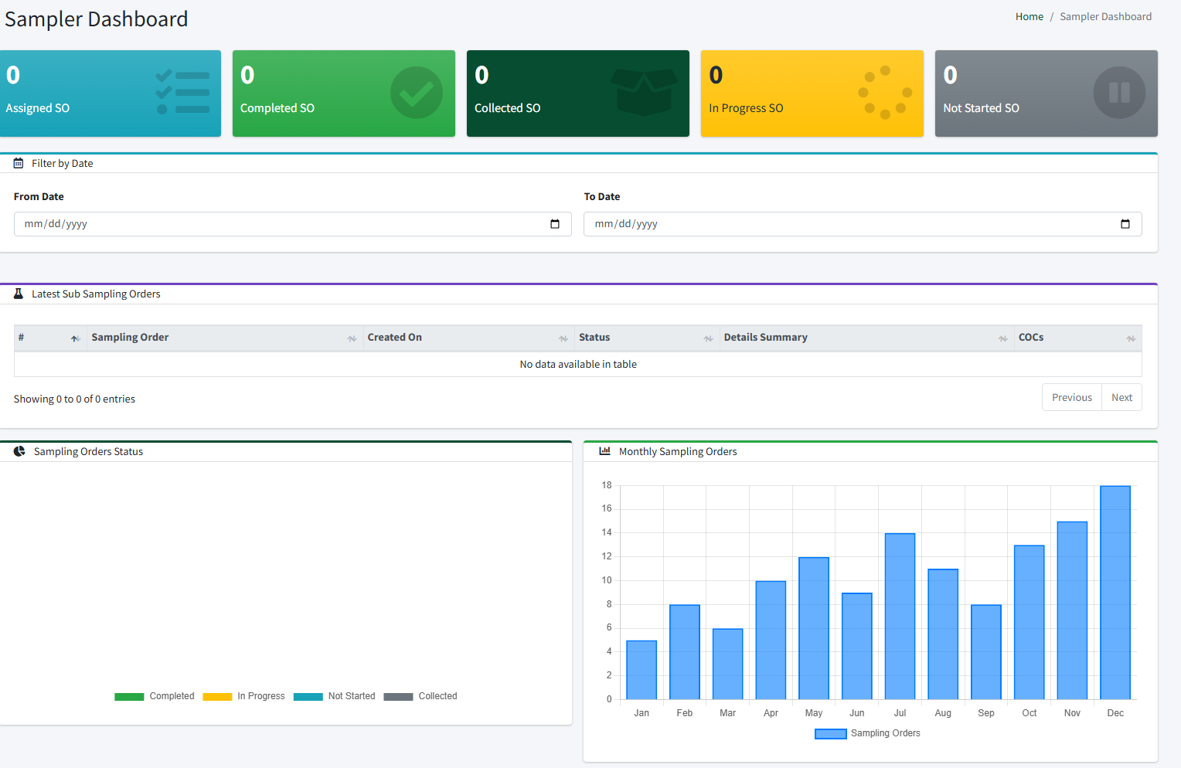Click the Next pagination button

coord(1121,397)
